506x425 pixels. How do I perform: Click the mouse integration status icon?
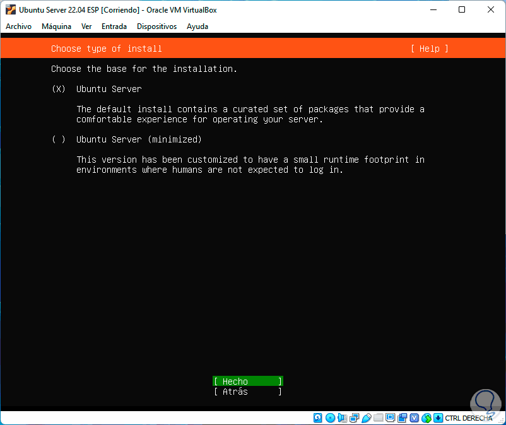427,418
